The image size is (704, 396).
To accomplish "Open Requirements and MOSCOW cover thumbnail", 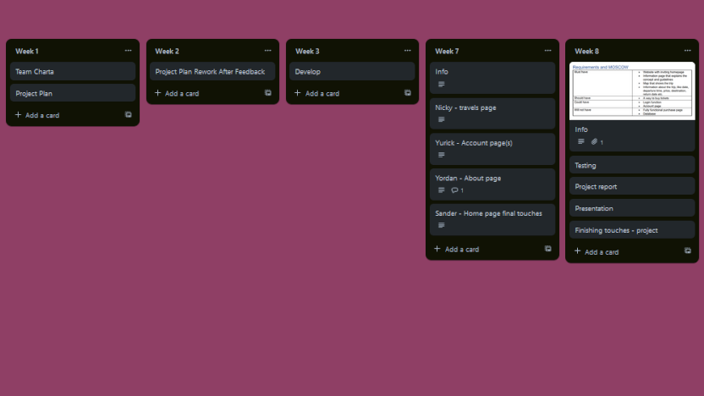I will pyautogui.click(x=632, y=91).
